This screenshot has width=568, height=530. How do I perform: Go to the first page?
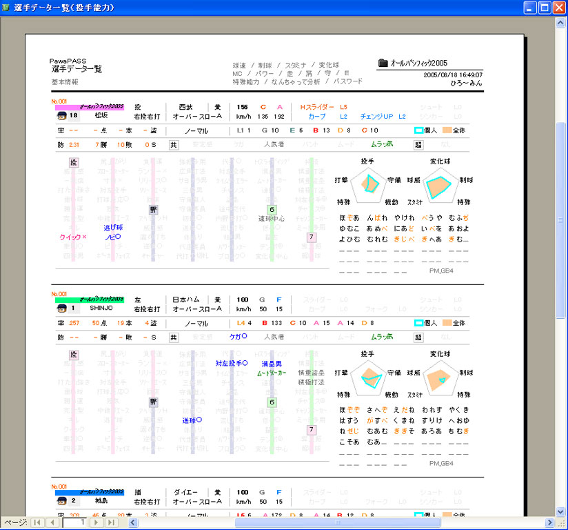(37, 522)
